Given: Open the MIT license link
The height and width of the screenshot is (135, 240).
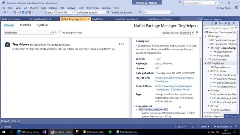Looking at the screenshot, I should tap(157, 68).
